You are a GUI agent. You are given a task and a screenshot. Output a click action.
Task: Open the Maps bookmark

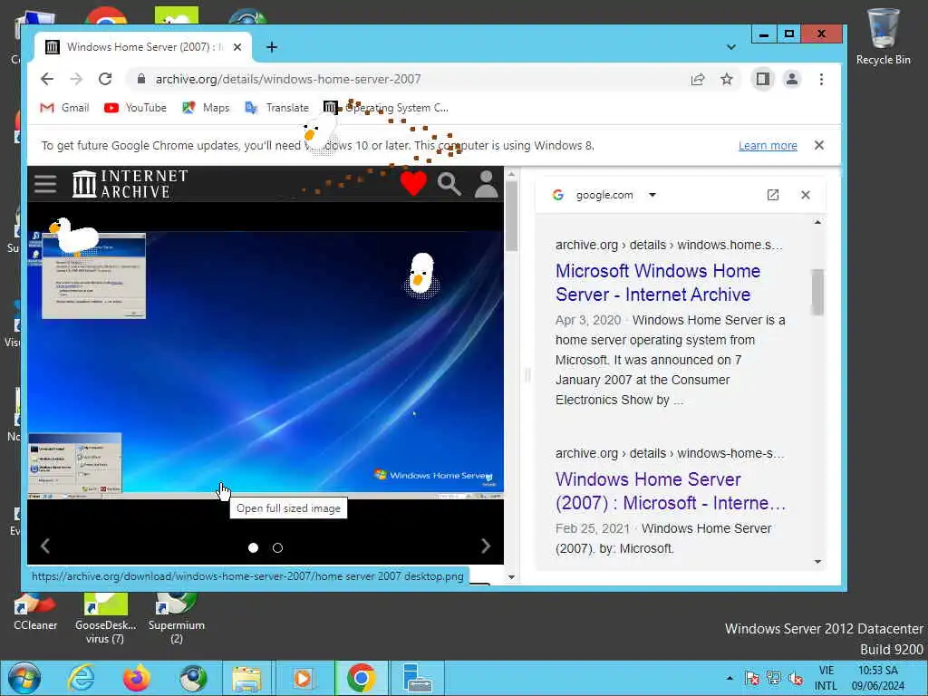click(x=206, y=108)
